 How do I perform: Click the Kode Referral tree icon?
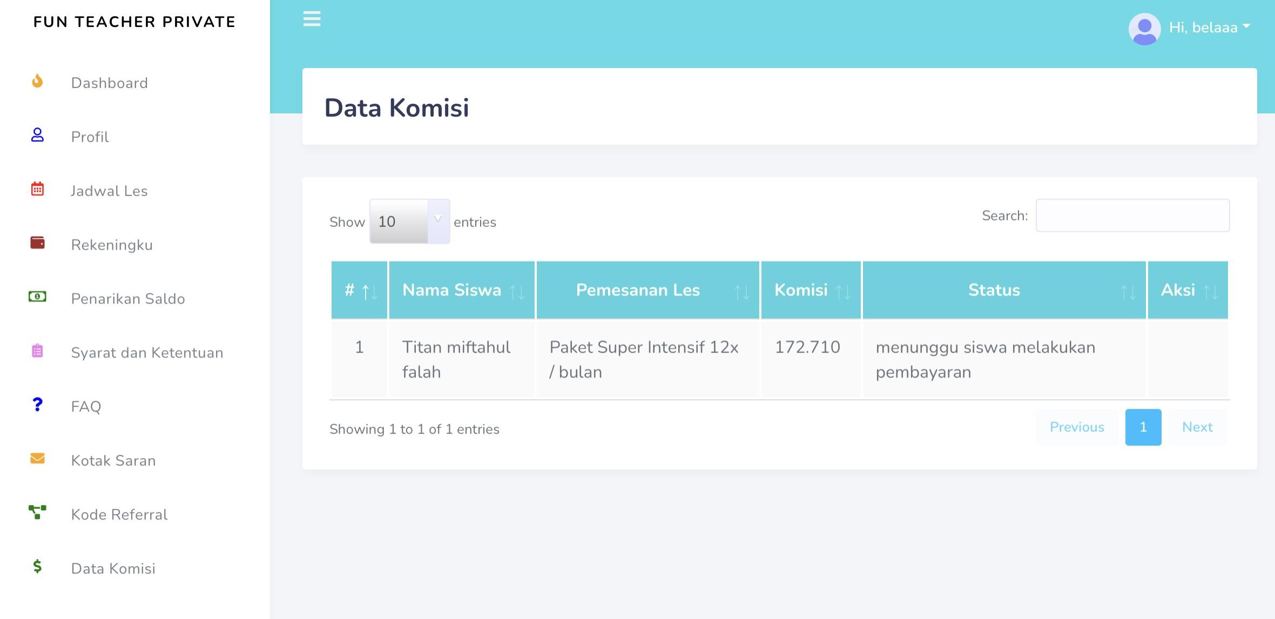[37, 512]
